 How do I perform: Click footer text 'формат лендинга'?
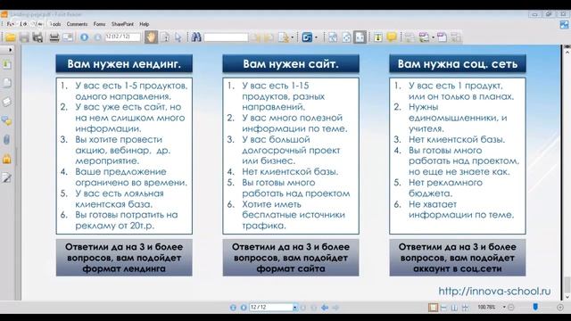pos(124,269)
